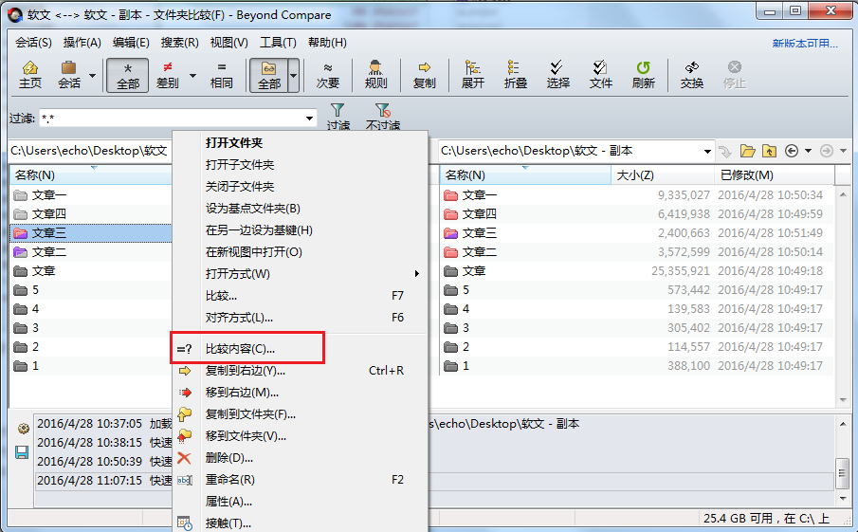Toggle the 次要 minor differences button
The height and width of the screenshot is (532, 858).
coord(328,75)
